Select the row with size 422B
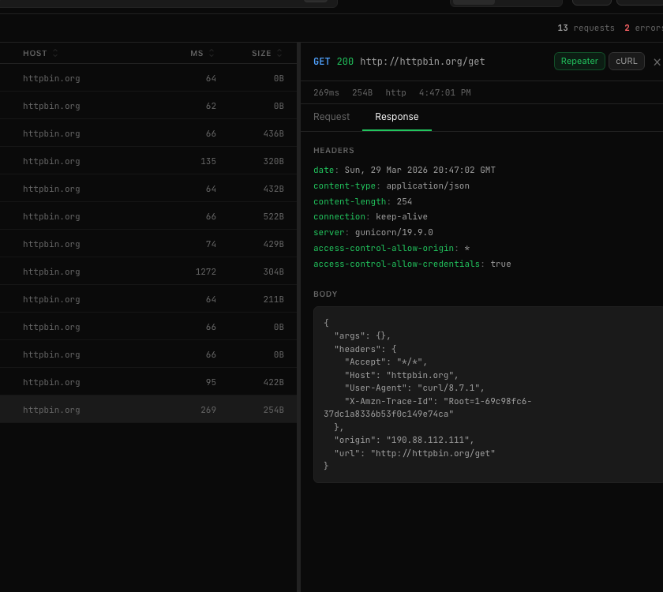Screen dimensions: 663x592 click(x=148, y=382)
